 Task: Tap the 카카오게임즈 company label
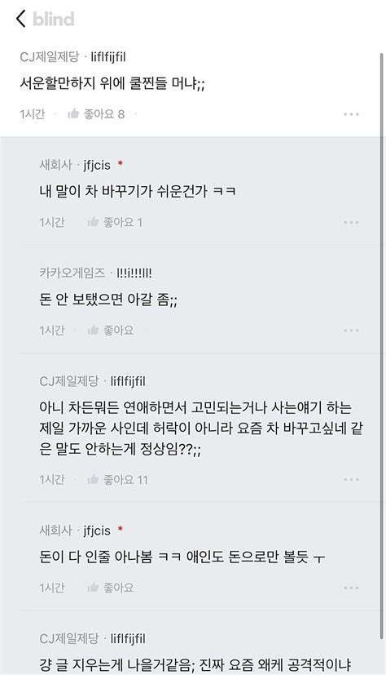(x=72, y=273)
